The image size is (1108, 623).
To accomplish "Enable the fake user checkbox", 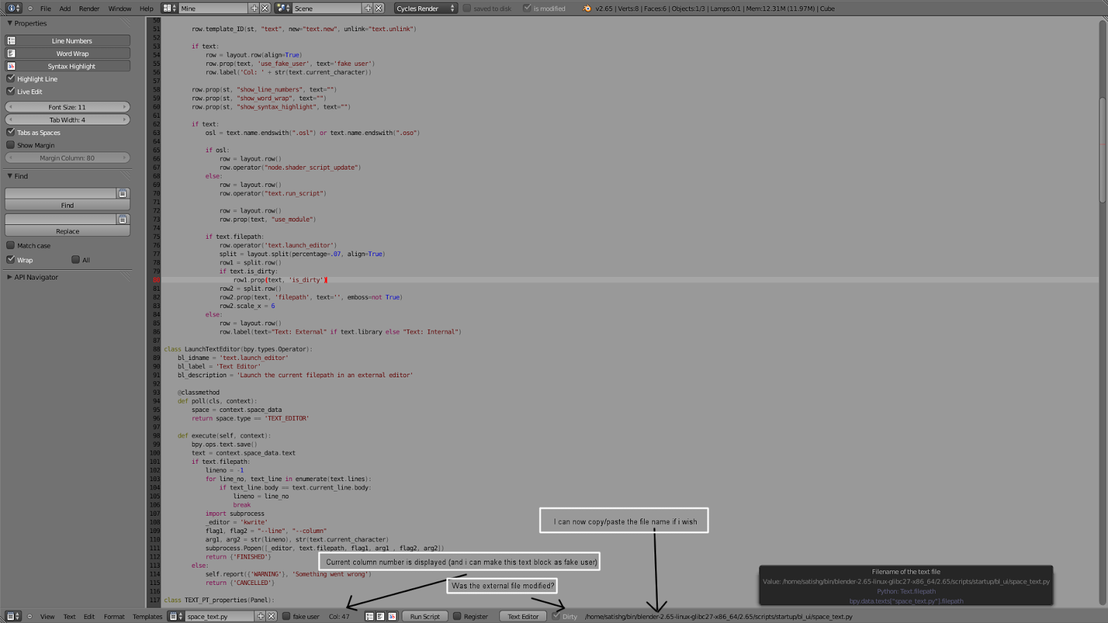I will (286, 616).
